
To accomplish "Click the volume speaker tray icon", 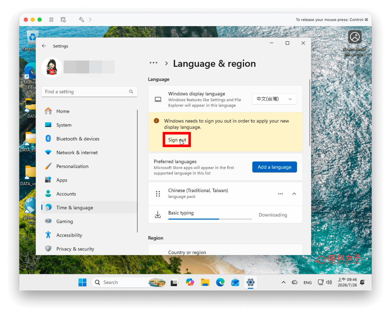I will pos(329,282).
